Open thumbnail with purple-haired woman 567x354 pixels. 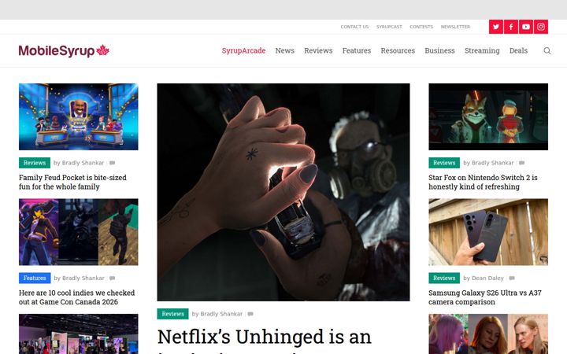488,334
